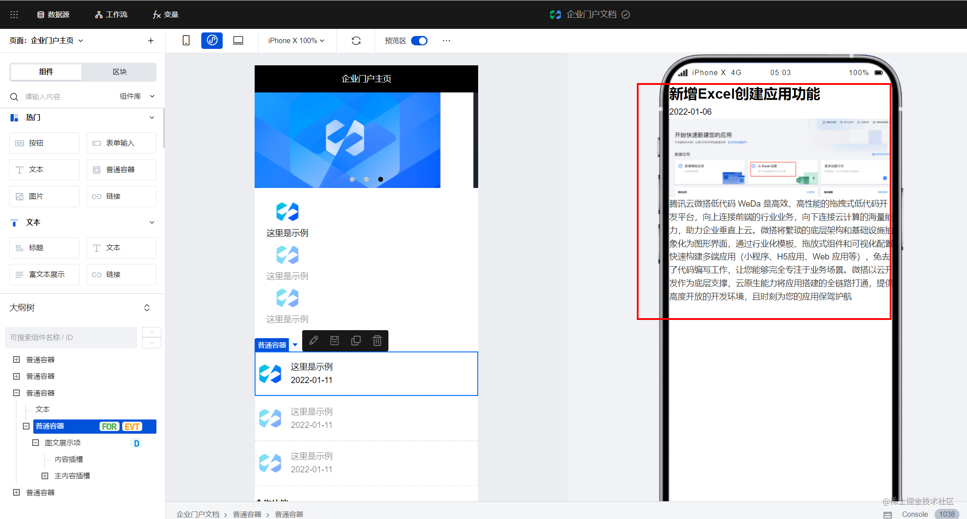Expand the first 普通容器 tree node
Screen dimensions: 967x519
[x=16, y=359]
